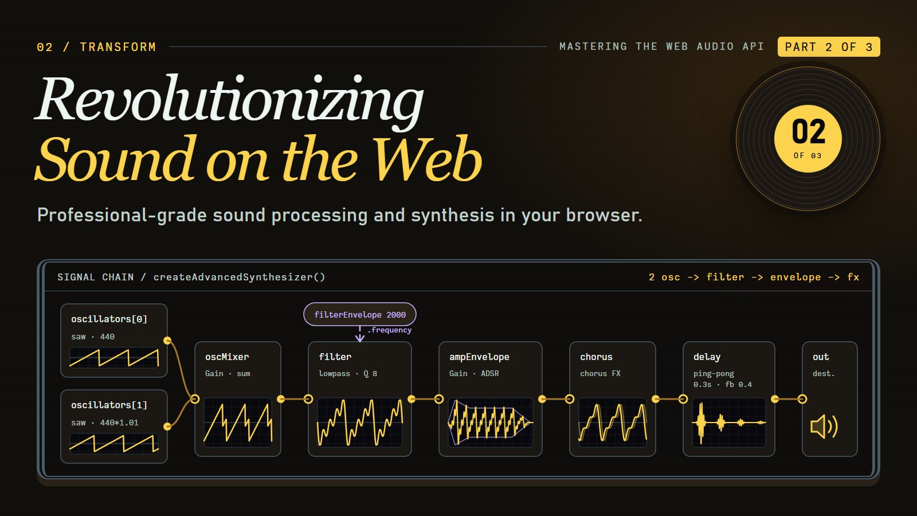917x516 pixels.
Task: Click the 'Gain · ADSR' label
Action: pyautogui.click(x=474, y=373)
